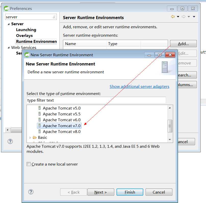Click the Next button
The image size is (206, 203).
(x=101, y=192)
